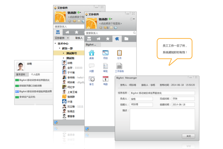Select megaphone tab in back window
This screenshot has height=149, width=223.
coord(67,32)
